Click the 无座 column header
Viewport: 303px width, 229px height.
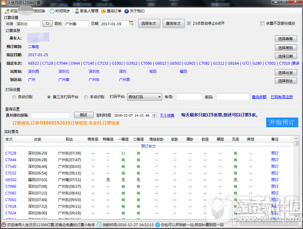tap(235, 139)
